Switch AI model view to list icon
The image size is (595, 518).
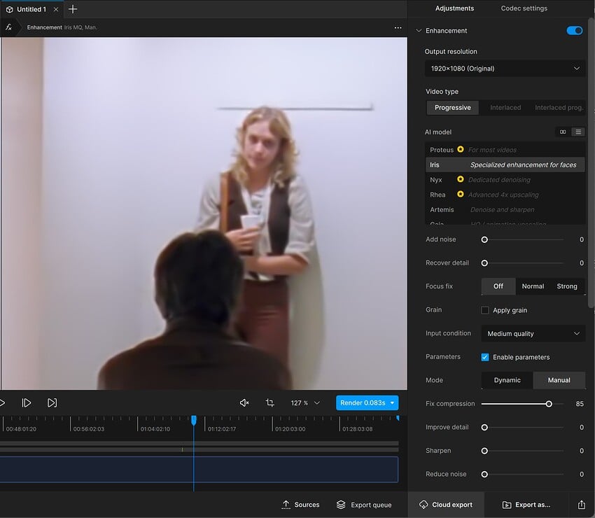tap(578, 132)
